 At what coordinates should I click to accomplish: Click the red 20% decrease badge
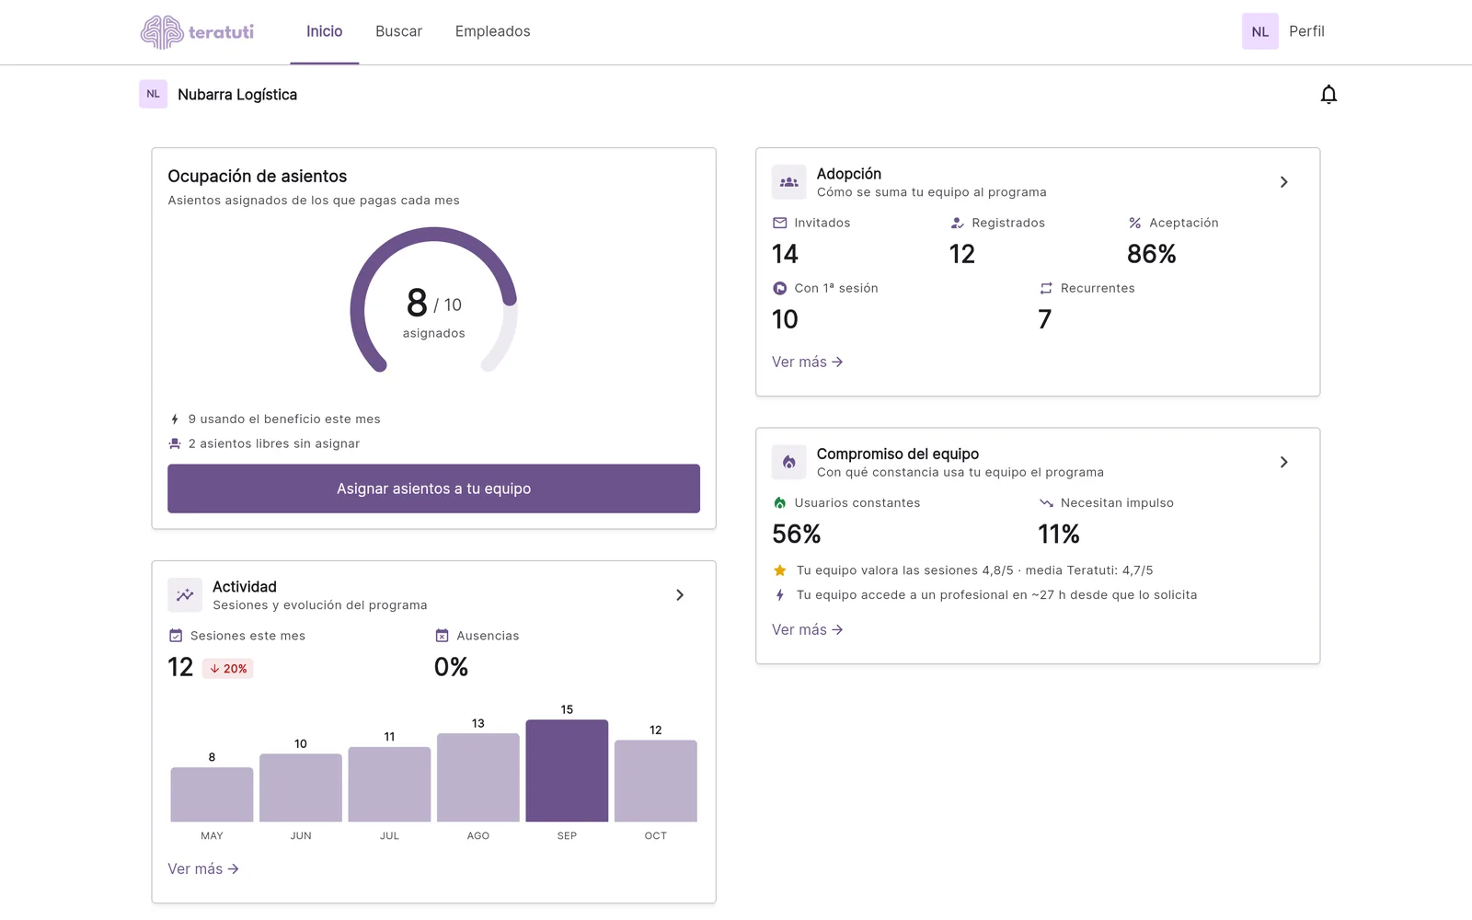tap(227, 669)
